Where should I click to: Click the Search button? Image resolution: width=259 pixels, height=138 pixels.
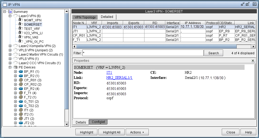(214, 53)
